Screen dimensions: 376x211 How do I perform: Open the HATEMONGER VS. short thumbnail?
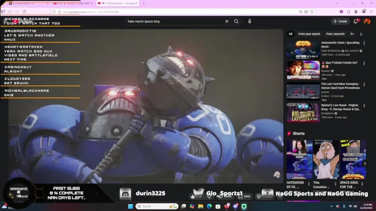pos(299,159)
